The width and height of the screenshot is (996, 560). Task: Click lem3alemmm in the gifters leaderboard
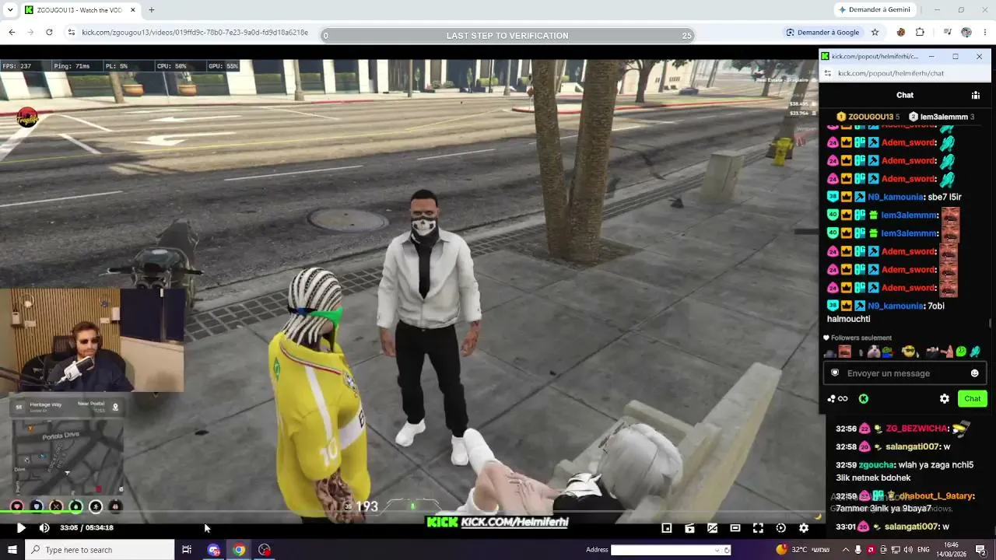[x=942, y=117]
